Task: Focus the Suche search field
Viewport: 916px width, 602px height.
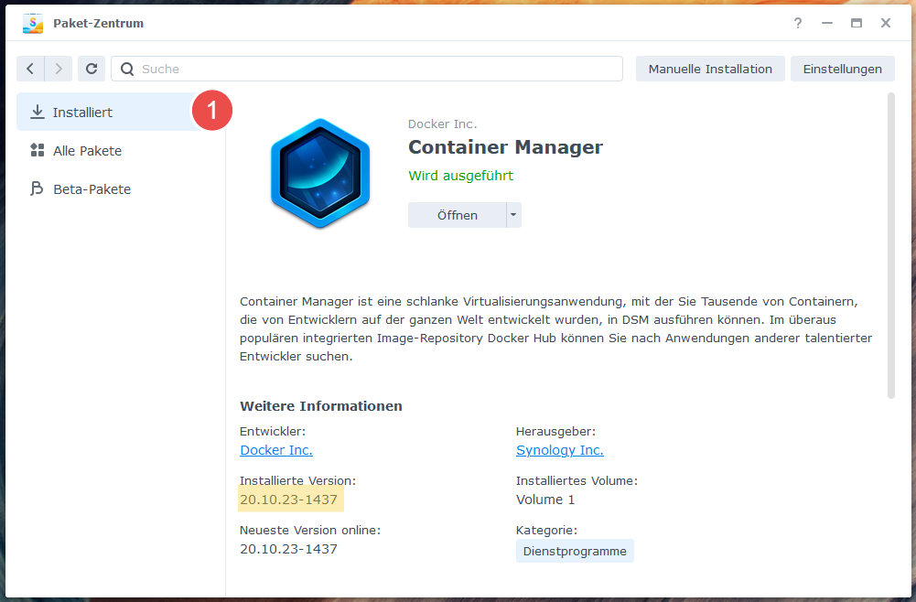Action: point(367,69)
